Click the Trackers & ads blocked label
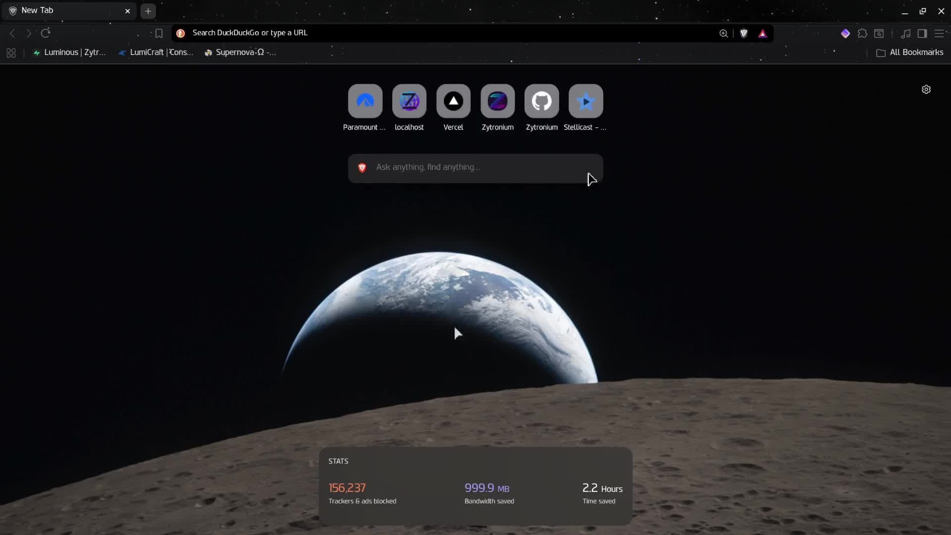951x535 pixels. (362, 501)
